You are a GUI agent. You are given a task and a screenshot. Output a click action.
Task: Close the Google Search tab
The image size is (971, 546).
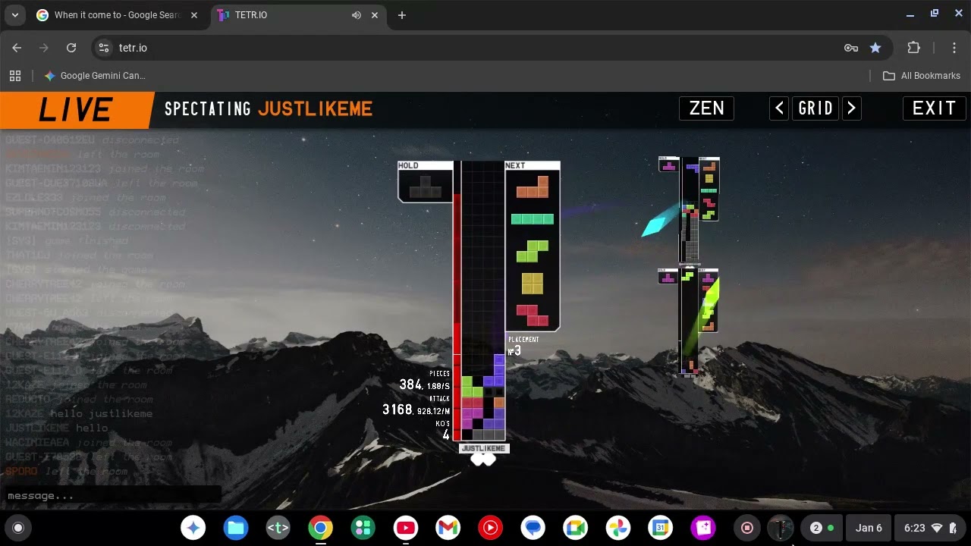pyautogui.click(x=195, y=15)
